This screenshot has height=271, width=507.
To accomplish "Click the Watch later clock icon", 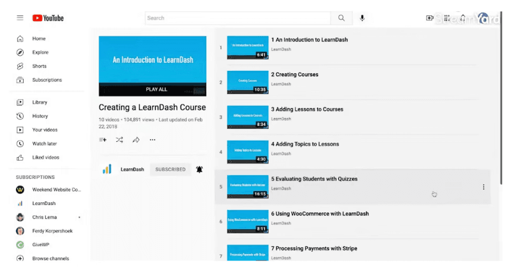I will [20, 143].
